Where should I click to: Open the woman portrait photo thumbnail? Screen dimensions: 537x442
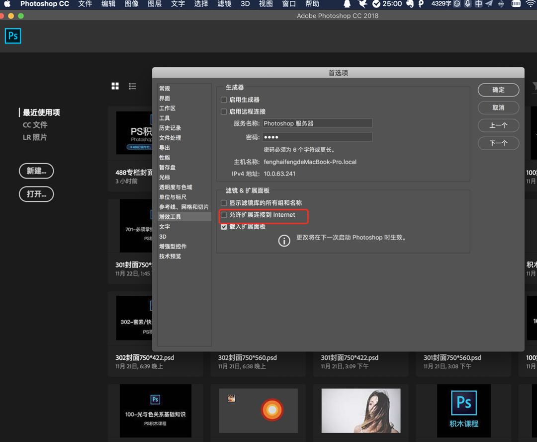[361, 411]
